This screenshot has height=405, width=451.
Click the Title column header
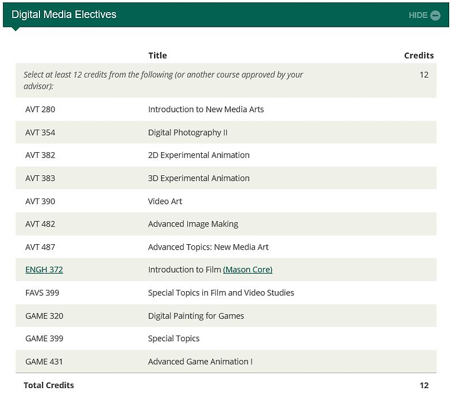158,56
